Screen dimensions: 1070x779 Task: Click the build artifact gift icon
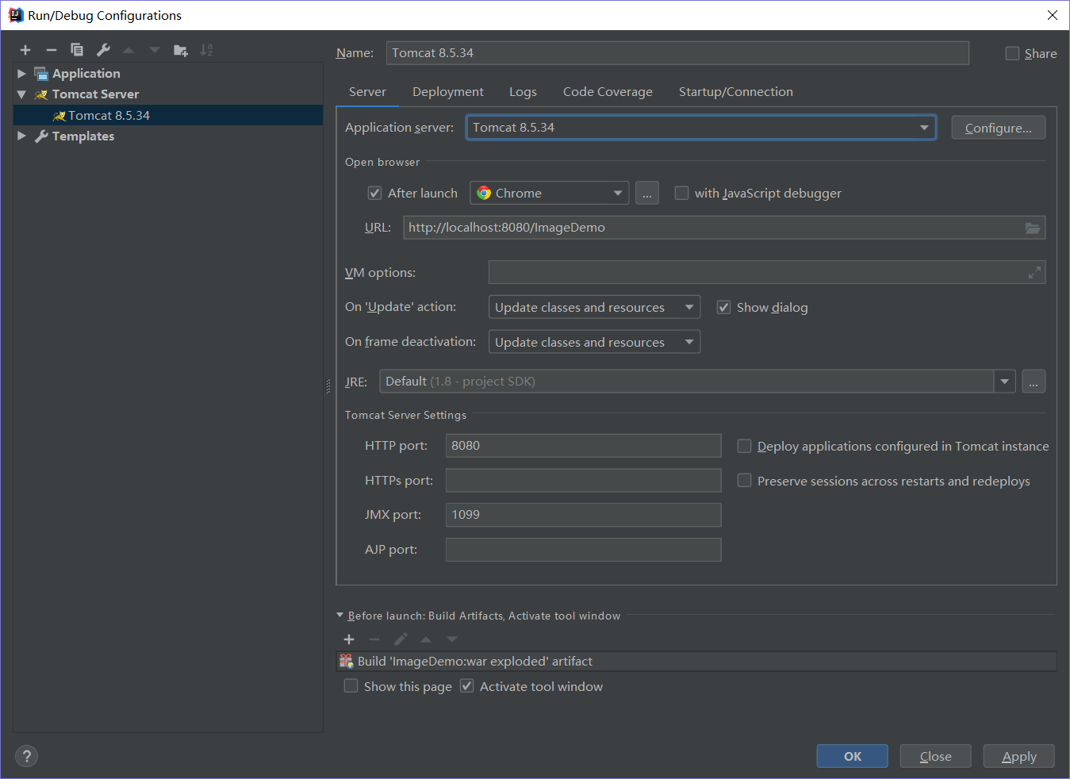347,661
